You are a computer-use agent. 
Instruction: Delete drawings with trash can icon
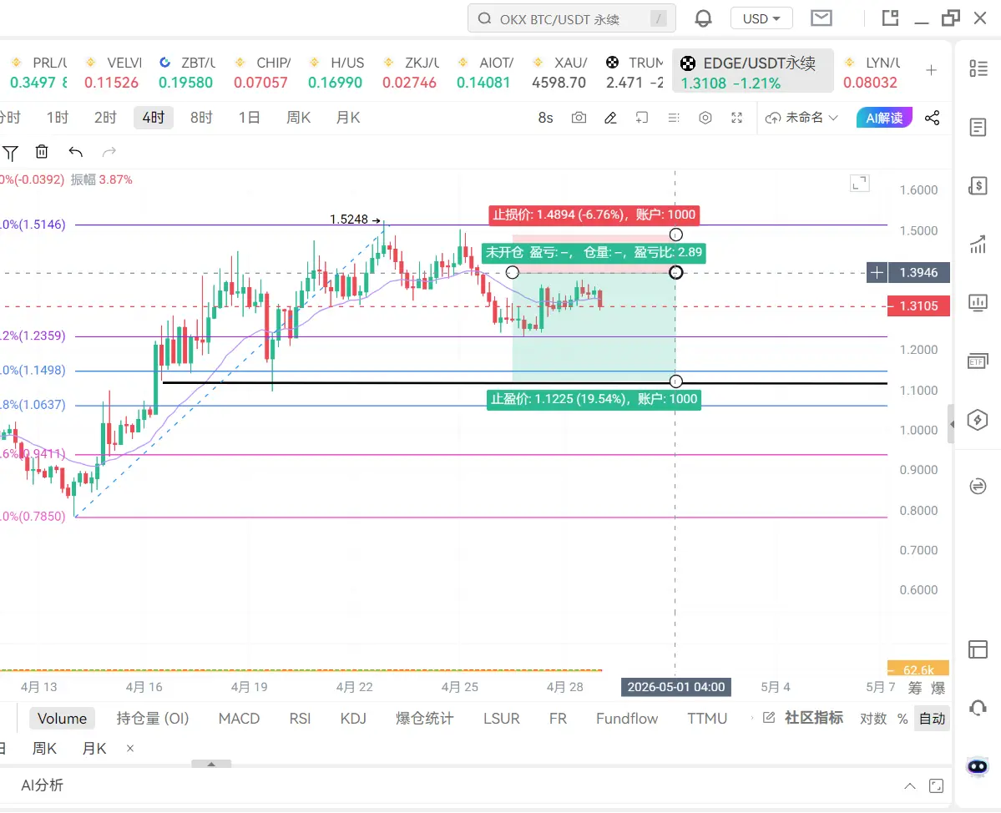(x=42, y=152)
